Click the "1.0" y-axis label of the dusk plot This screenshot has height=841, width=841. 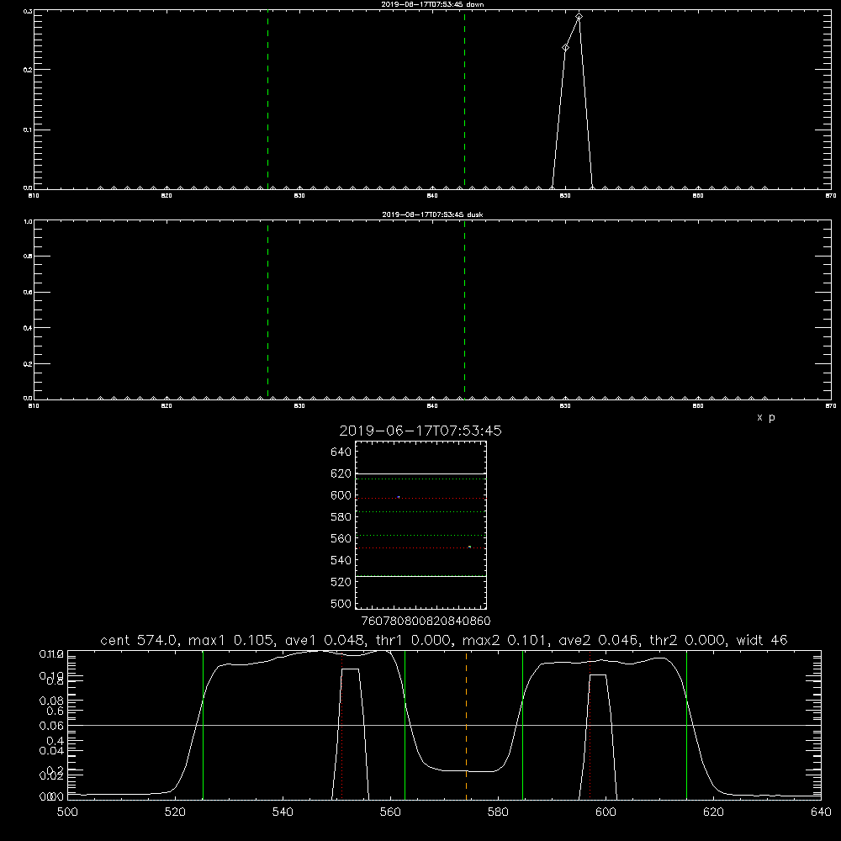29,221
